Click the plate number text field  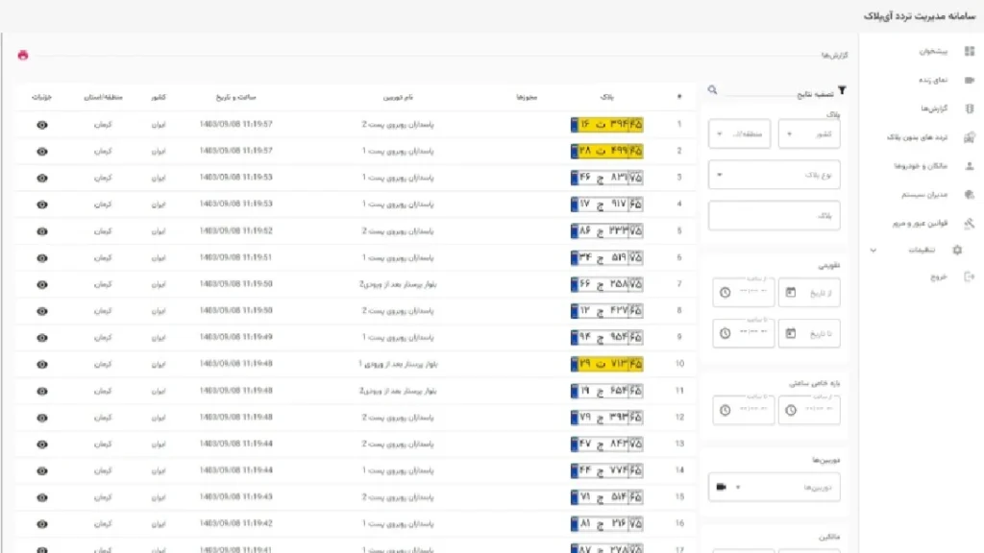pyautogui.click(x=775, y=216)
